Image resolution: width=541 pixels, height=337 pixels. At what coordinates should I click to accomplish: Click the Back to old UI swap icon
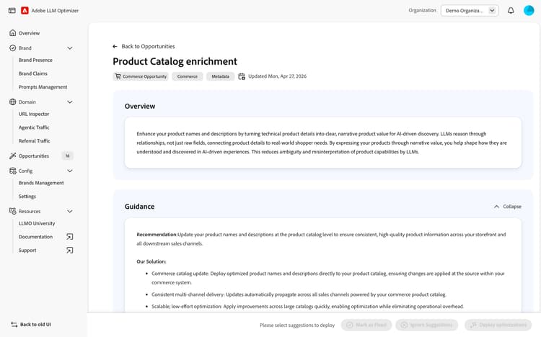click(14, 324)
